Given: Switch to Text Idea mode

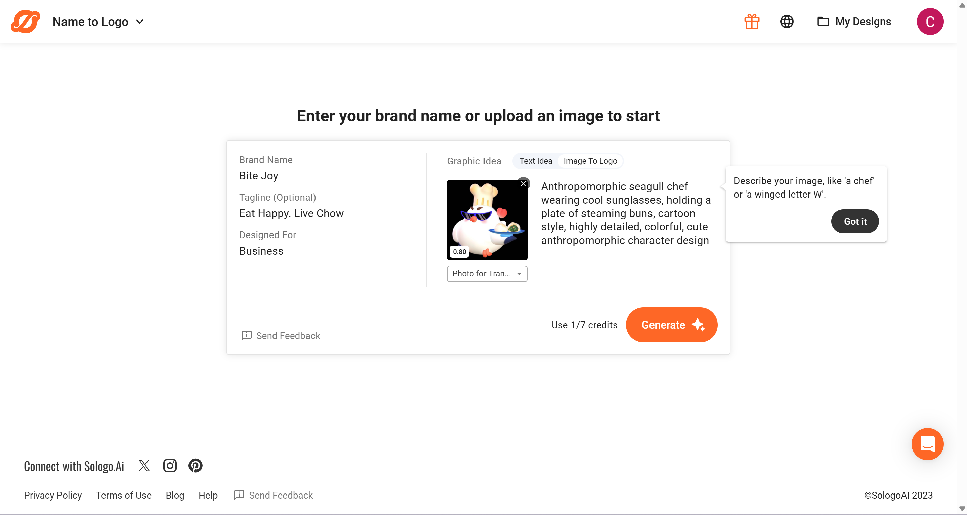Looking at the screenshot, I should point(536,161).
